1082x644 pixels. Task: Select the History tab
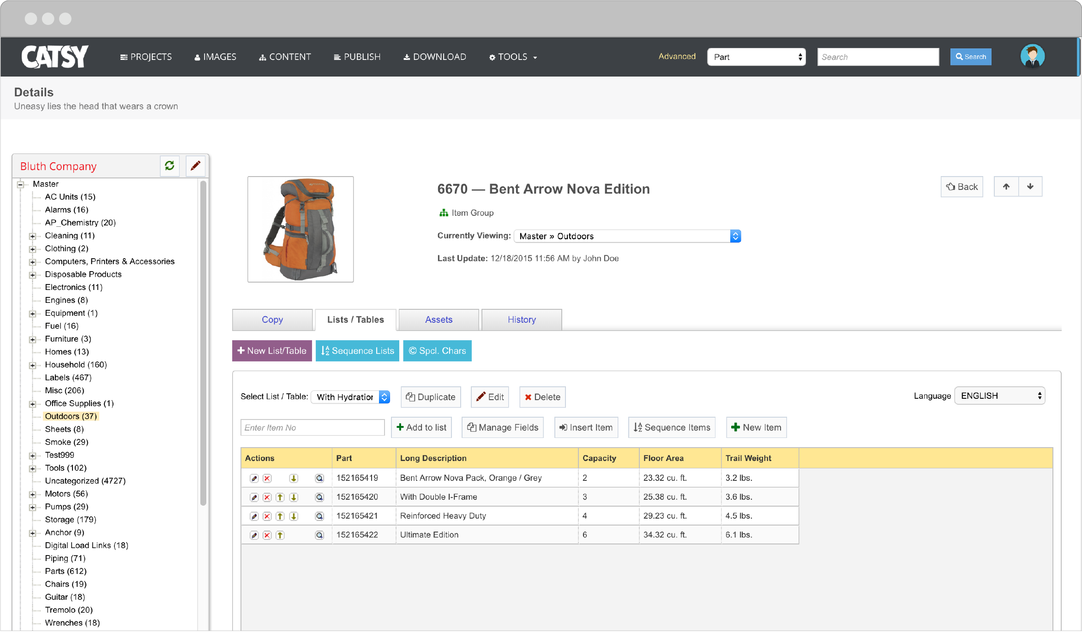point(521,319)
